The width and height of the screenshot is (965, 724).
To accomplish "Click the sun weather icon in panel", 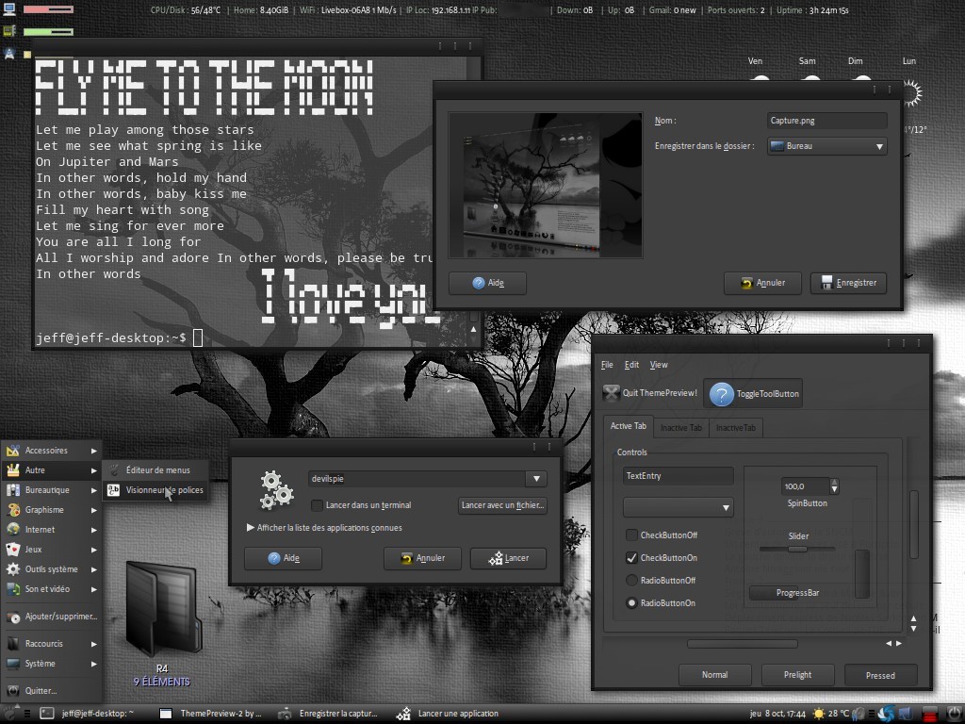I will point(819,714).
